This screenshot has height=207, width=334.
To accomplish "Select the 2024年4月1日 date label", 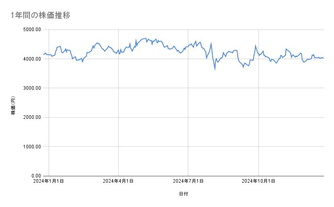I will click(x=118, y=181).
